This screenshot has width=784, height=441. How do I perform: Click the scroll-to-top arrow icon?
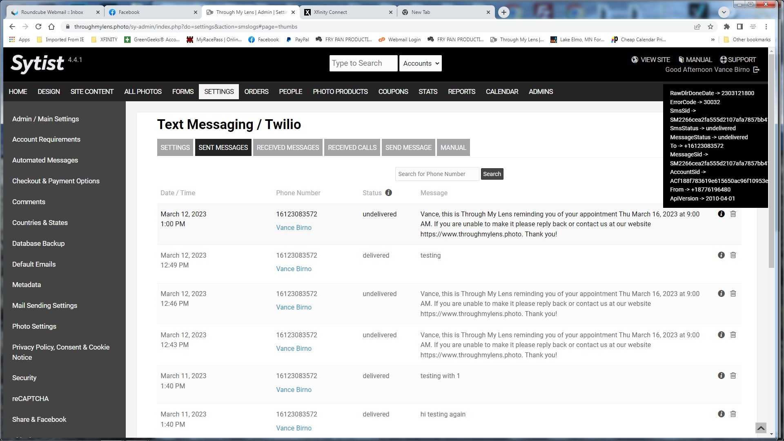(761, 428)
